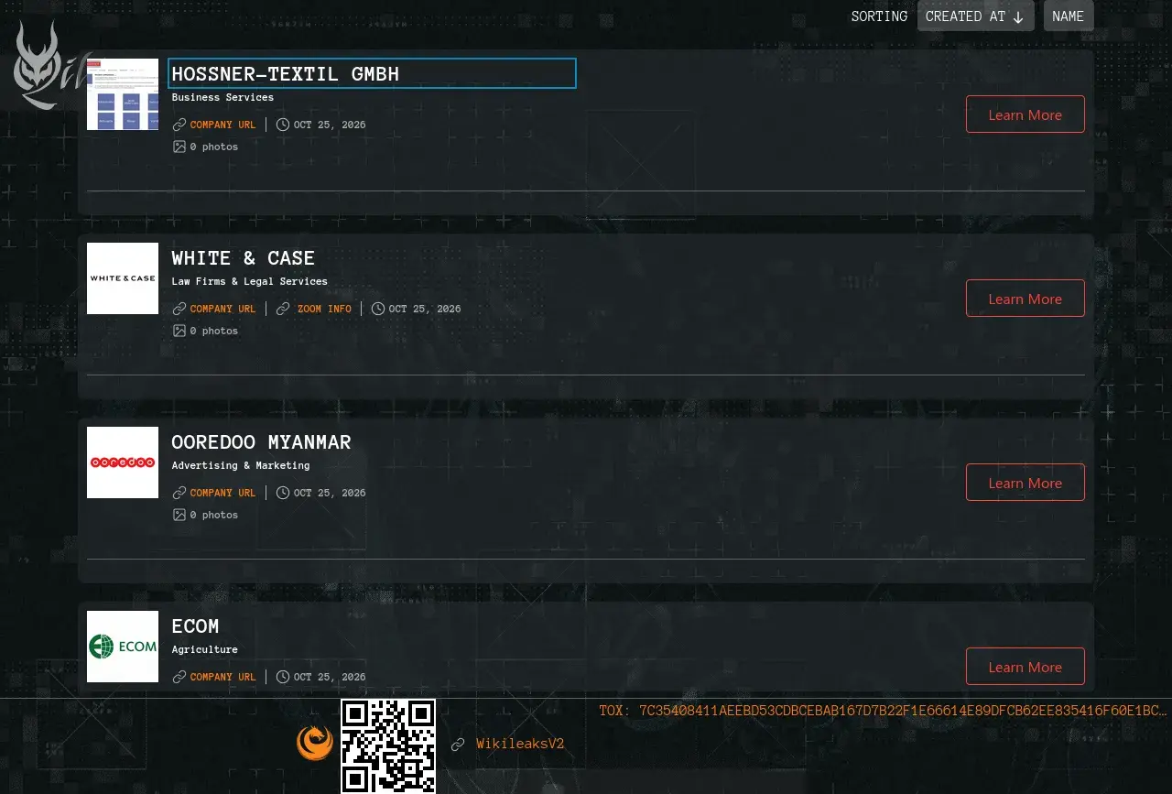
Task: Sort the list by NAME
Action: 1069,16
